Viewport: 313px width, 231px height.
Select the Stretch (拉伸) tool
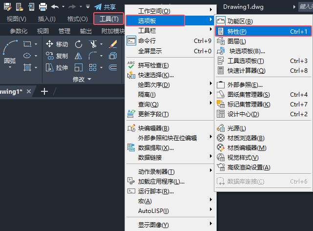[x=57, y=68]
